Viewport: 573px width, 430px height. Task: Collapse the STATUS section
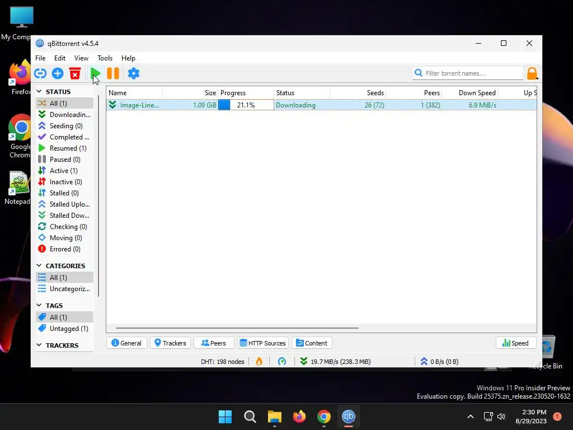(39, 91)
